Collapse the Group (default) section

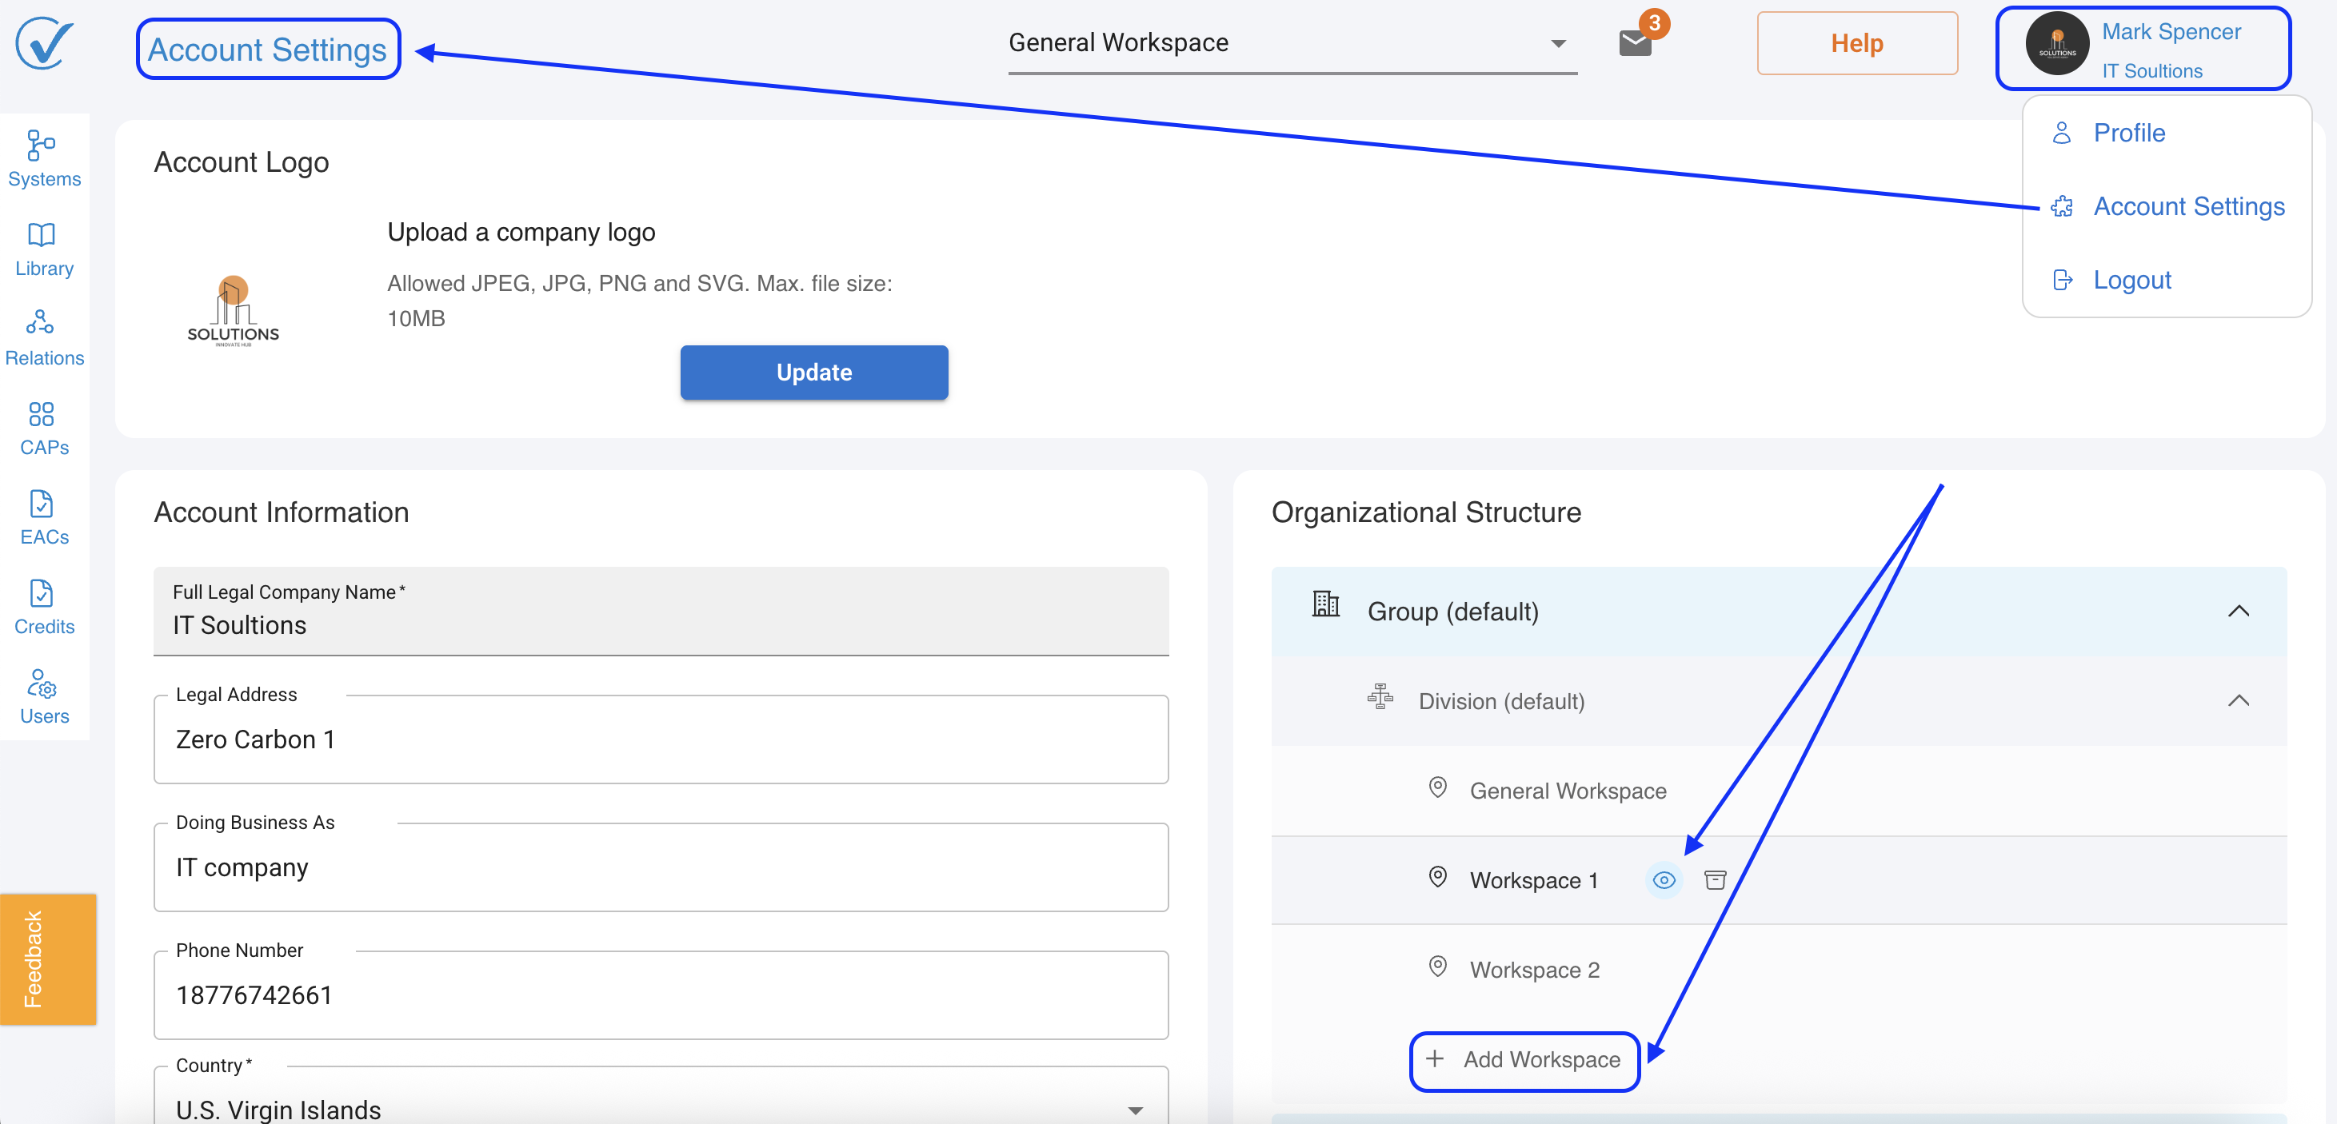[2238, 611]
